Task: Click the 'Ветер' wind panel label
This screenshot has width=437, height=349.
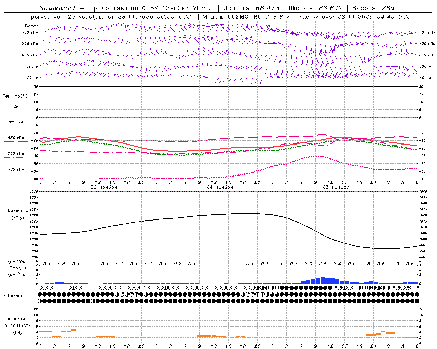Action: coord(32,26)
